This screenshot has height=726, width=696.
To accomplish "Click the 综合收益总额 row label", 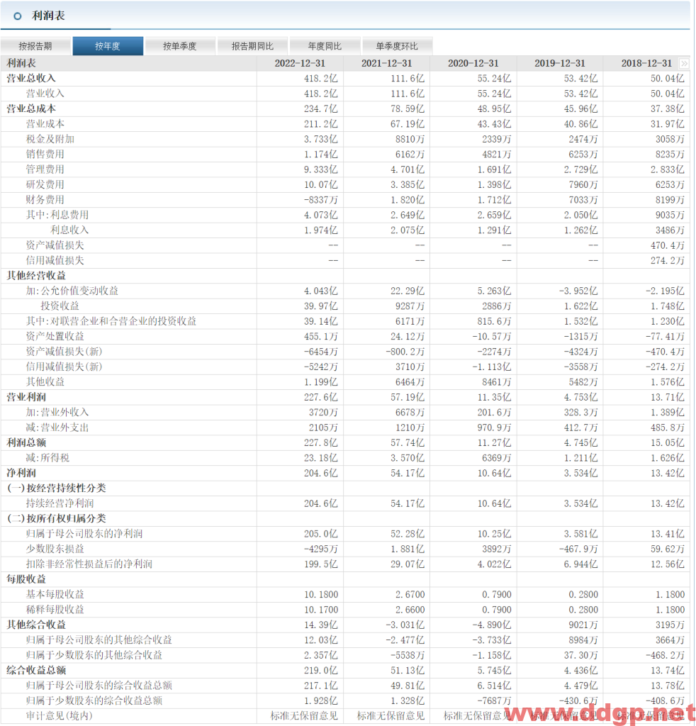I will 36,671.
